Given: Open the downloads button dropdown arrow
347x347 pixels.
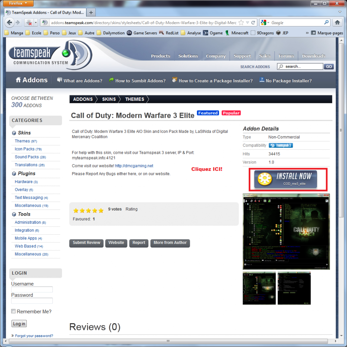Looking at the screenshot, I should point(36,22).
